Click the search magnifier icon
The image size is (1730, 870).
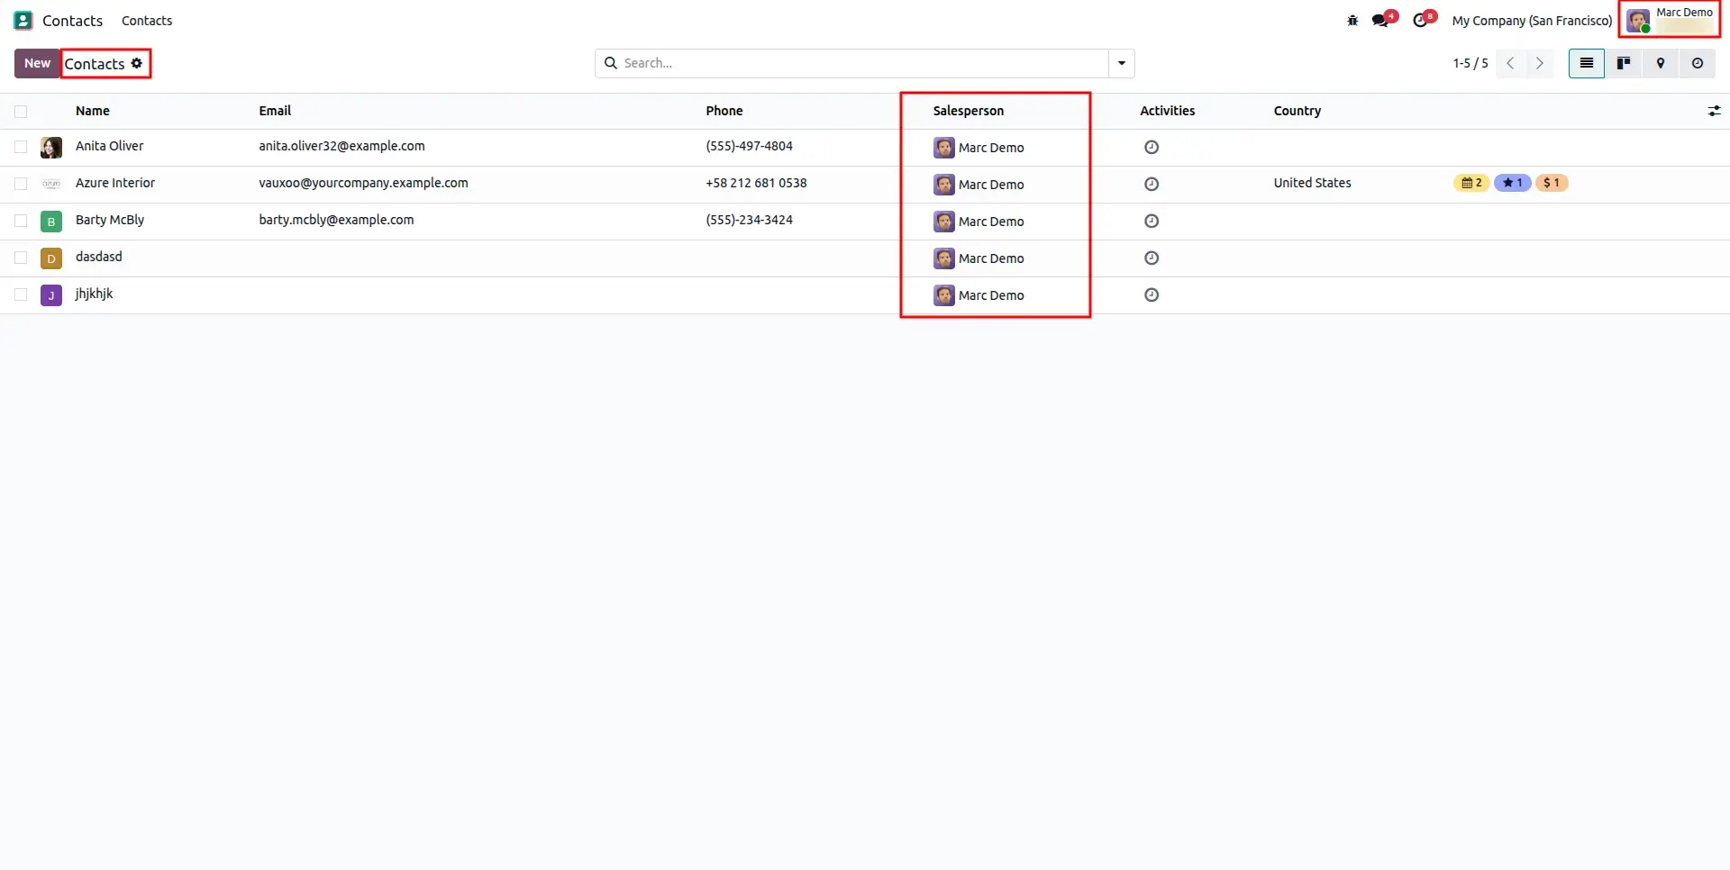click(x=611, y=63)
